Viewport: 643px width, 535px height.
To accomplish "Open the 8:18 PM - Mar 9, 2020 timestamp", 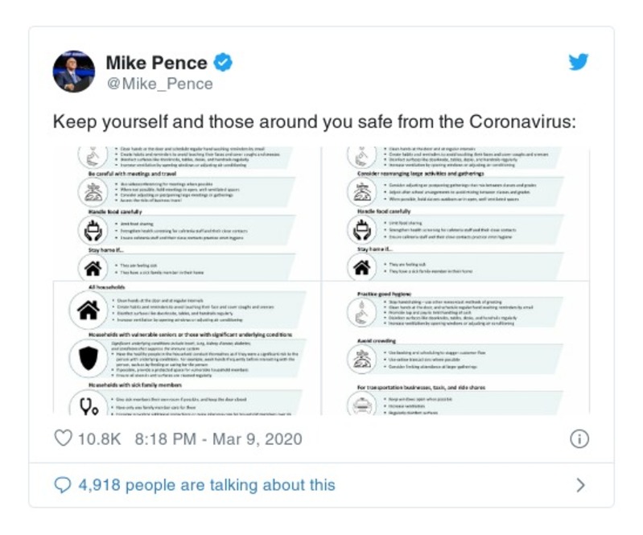I will [x=219, y=439].
